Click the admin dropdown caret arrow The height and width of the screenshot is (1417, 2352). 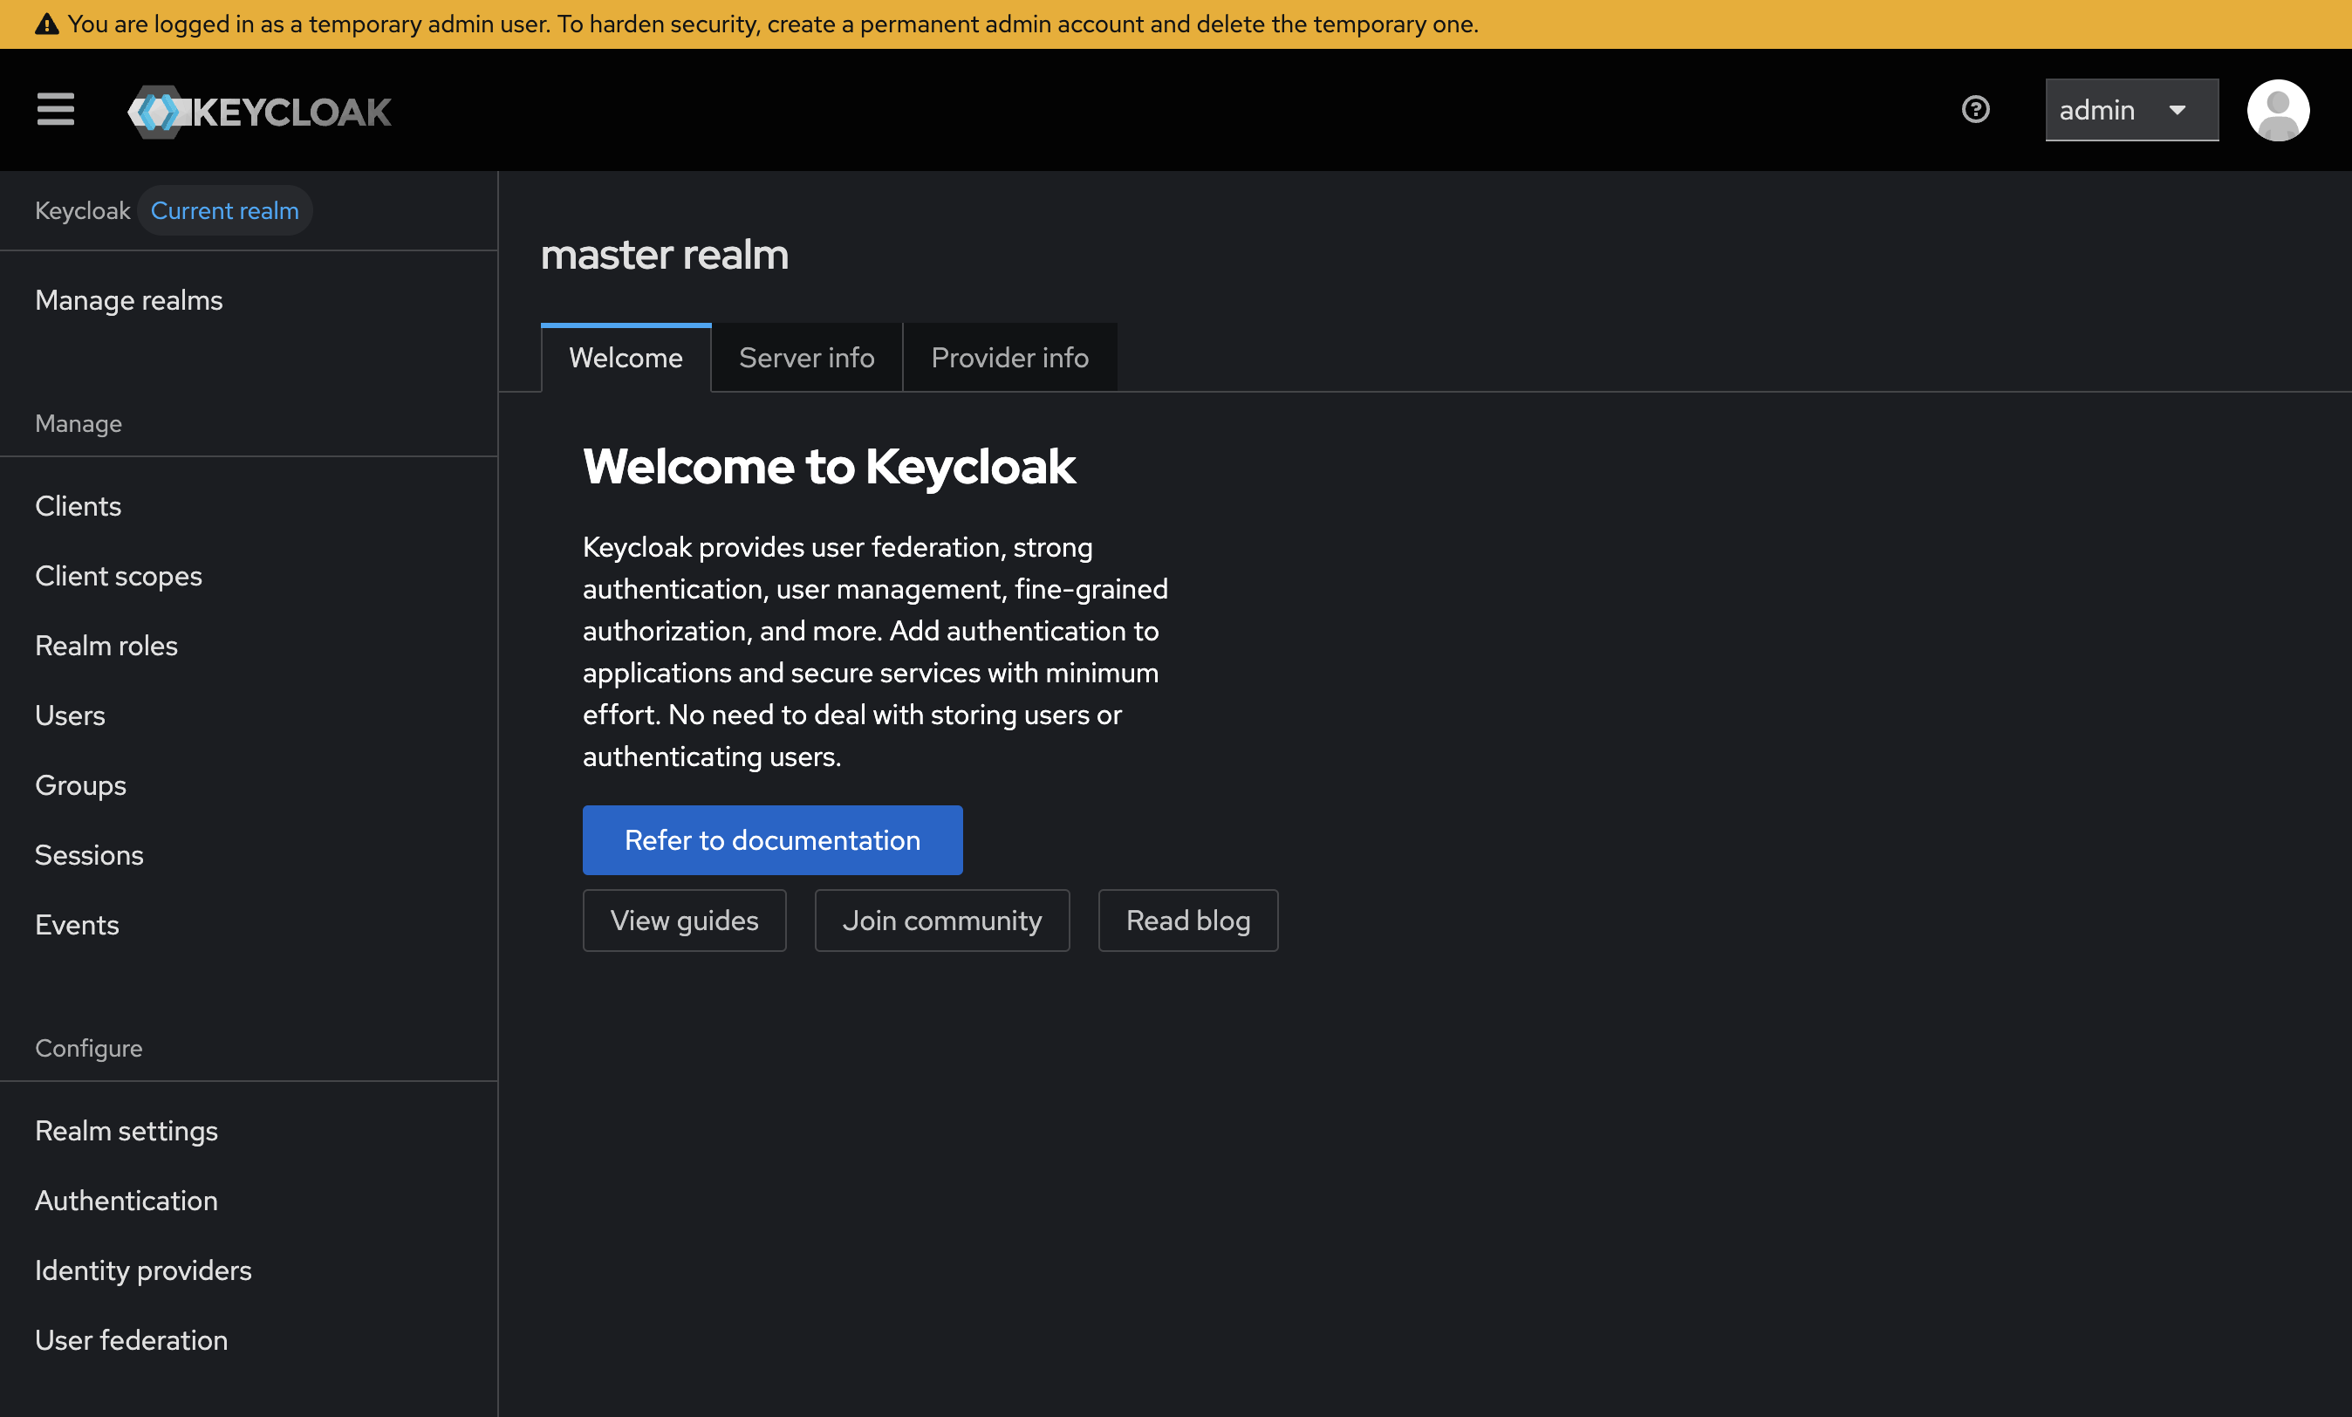pyautogui.click(x=2178, y=111)
